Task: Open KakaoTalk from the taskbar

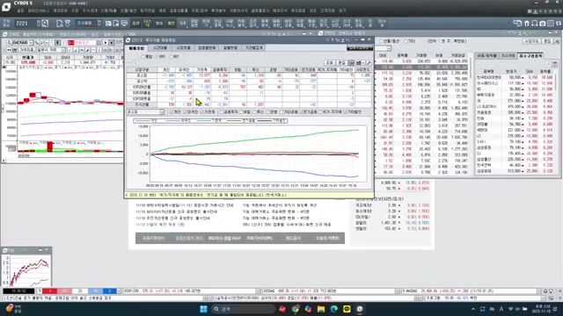Action: (x=347, y=309)
